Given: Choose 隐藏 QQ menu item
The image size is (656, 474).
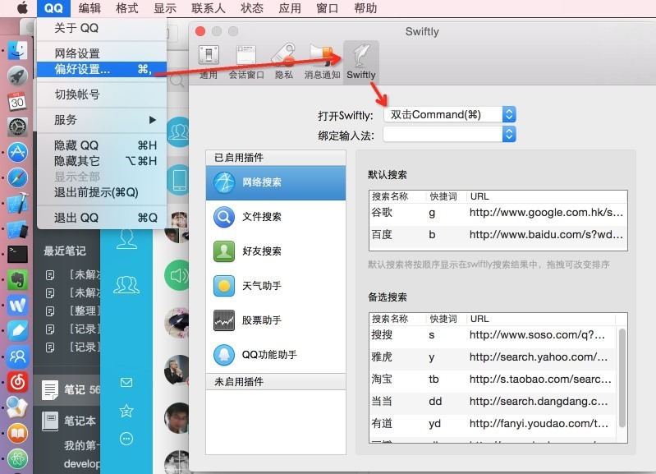Looking at the screenshot, I should (102, 145).
